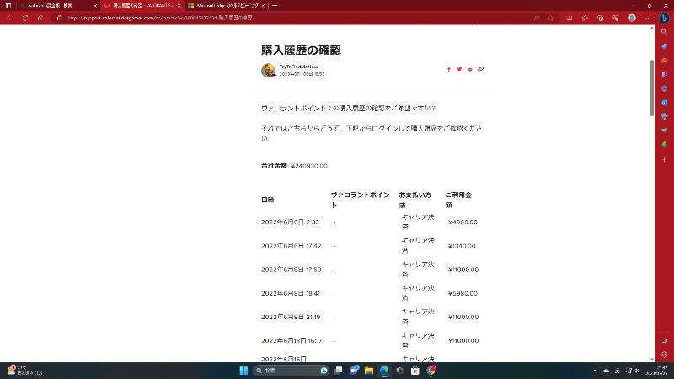
Task: Open Task View on taskbar
Action: [339, 371]
